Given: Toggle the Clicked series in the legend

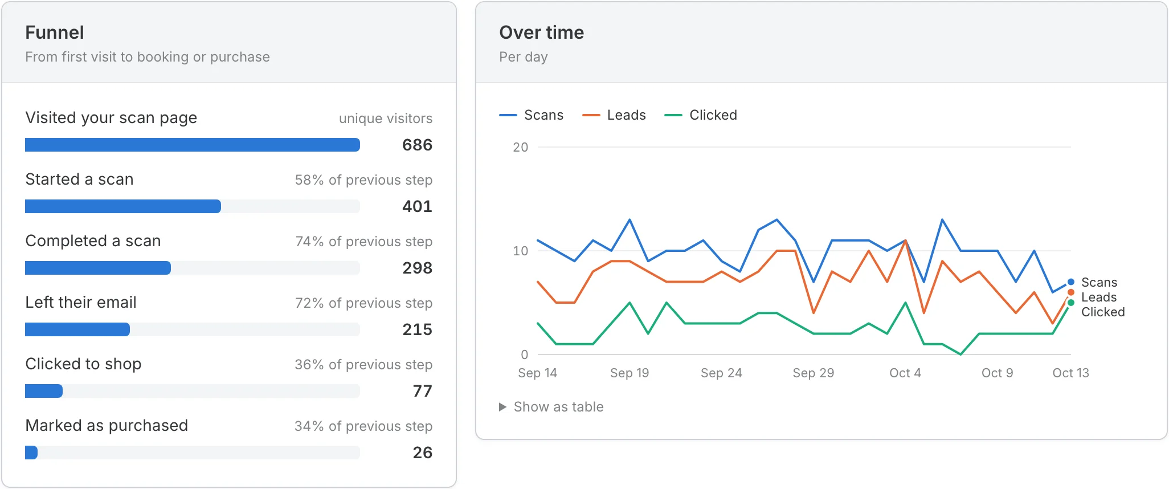Looking at the screenshot, I should point(701,115).
